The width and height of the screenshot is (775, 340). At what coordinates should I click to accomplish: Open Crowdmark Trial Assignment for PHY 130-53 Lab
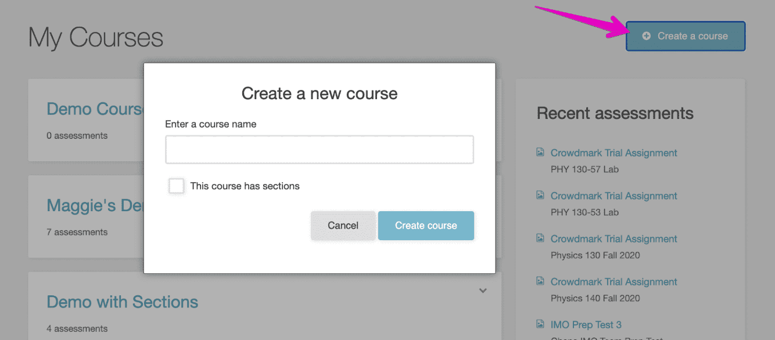(613, 196)
